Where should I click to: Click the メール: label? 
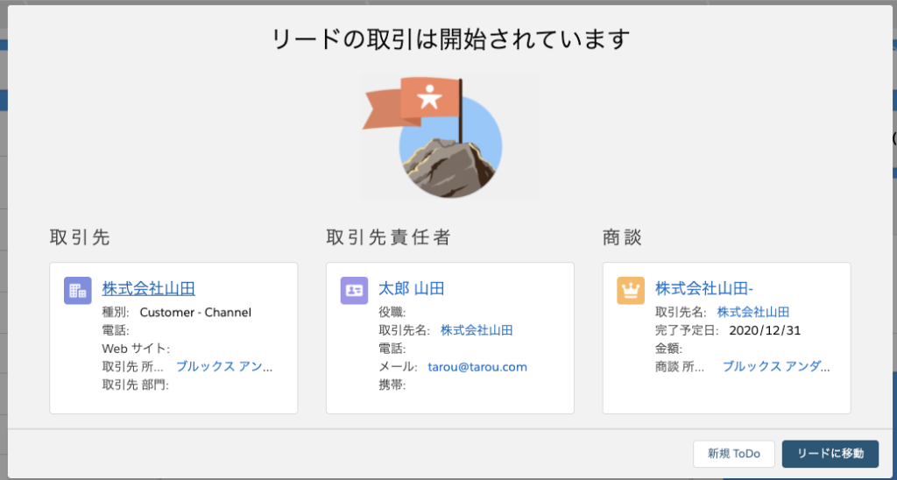pos(399,367)
